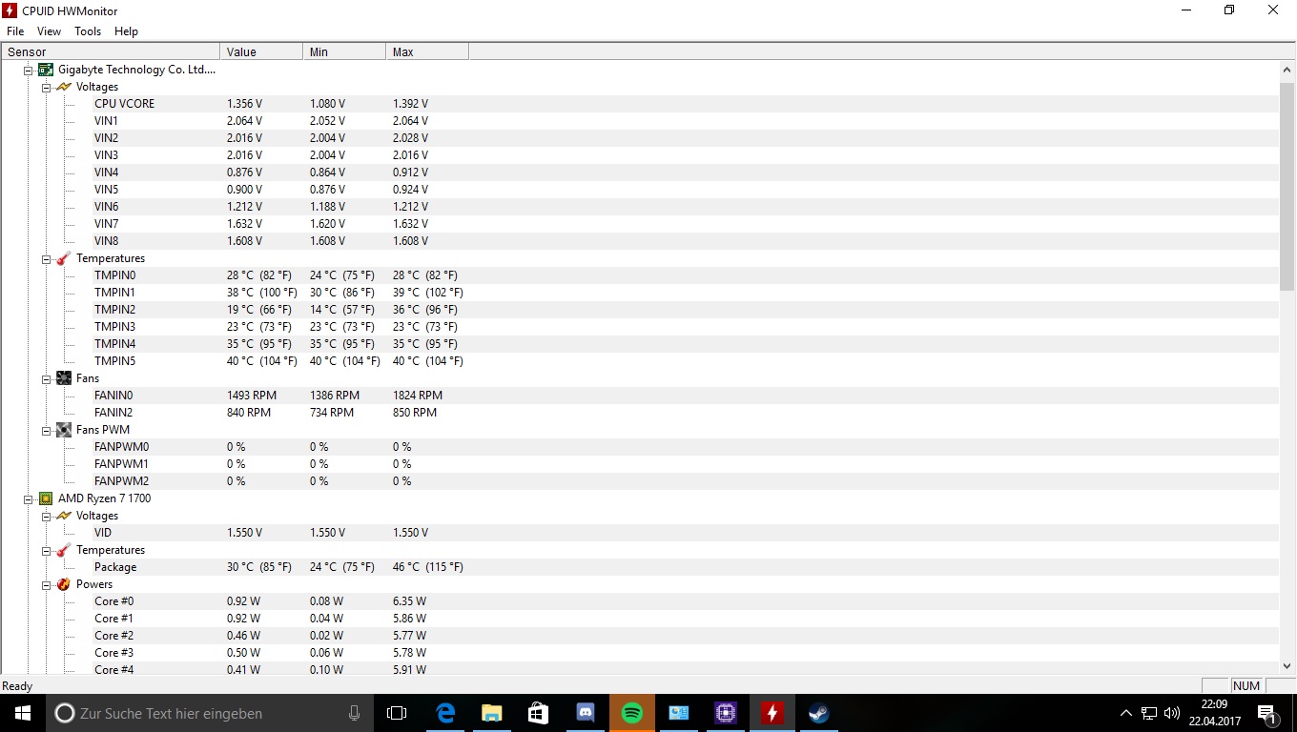Collapse the AMD Ryzen Temperatures node

pos(47,550)
